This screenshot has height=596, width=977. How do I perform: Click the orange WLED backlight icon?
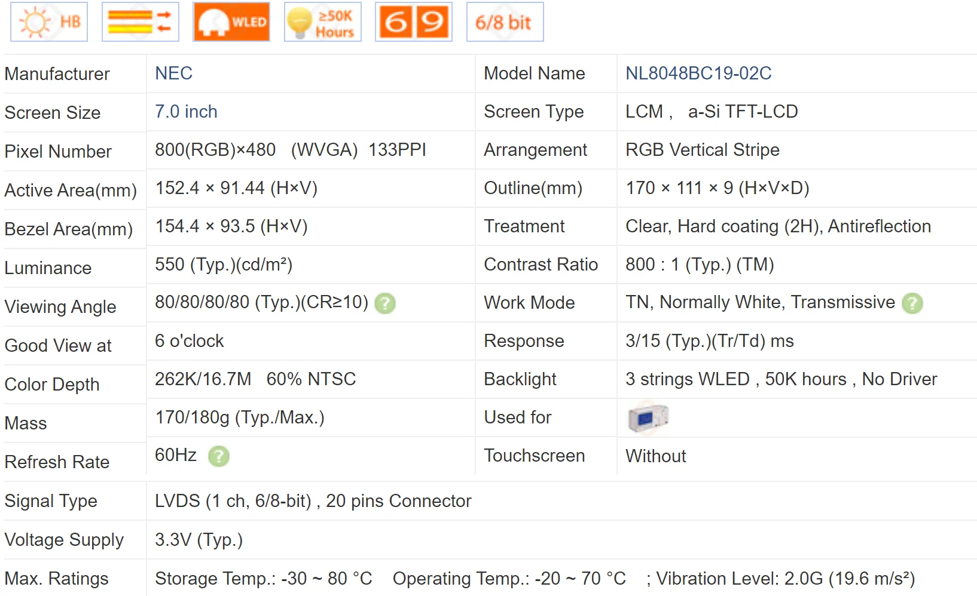[231, 22]
